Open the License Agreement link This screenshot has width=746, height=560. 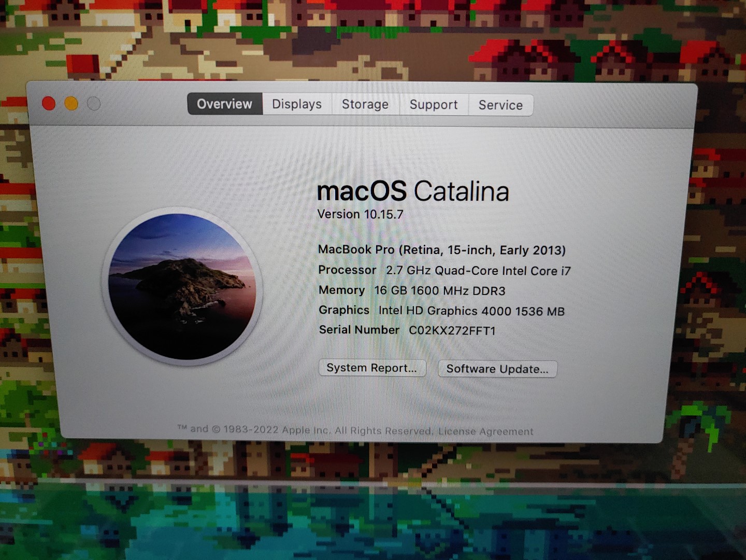click(x=486, y=431)
